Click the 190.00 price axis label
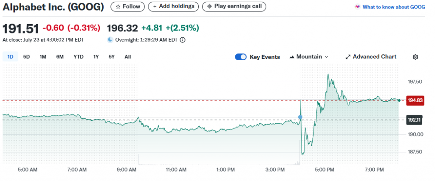The image size is (435, 181). tap(415, 134)
